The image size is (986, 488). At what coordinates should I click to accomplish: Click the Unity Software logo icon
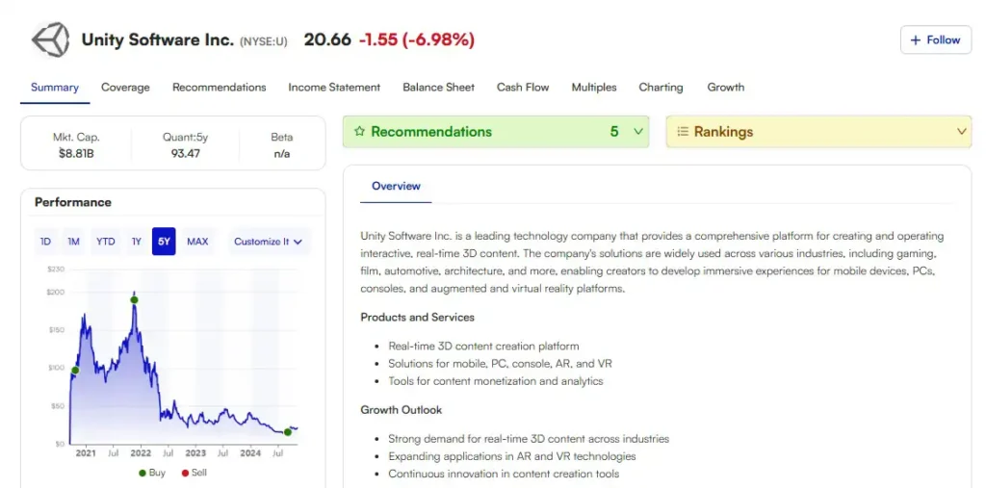point(50,40)
